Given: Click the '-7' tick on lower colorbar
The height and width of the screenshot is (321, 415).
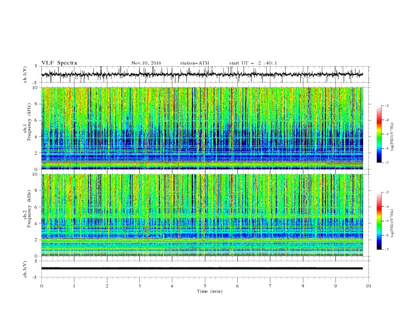Looking at the screenshot, I should point(387,250).
